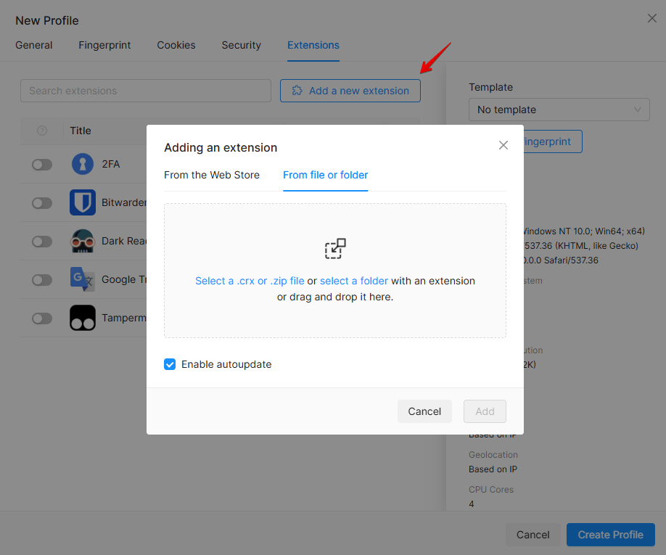Click the Create Profile button

click(x=610, y=535)
